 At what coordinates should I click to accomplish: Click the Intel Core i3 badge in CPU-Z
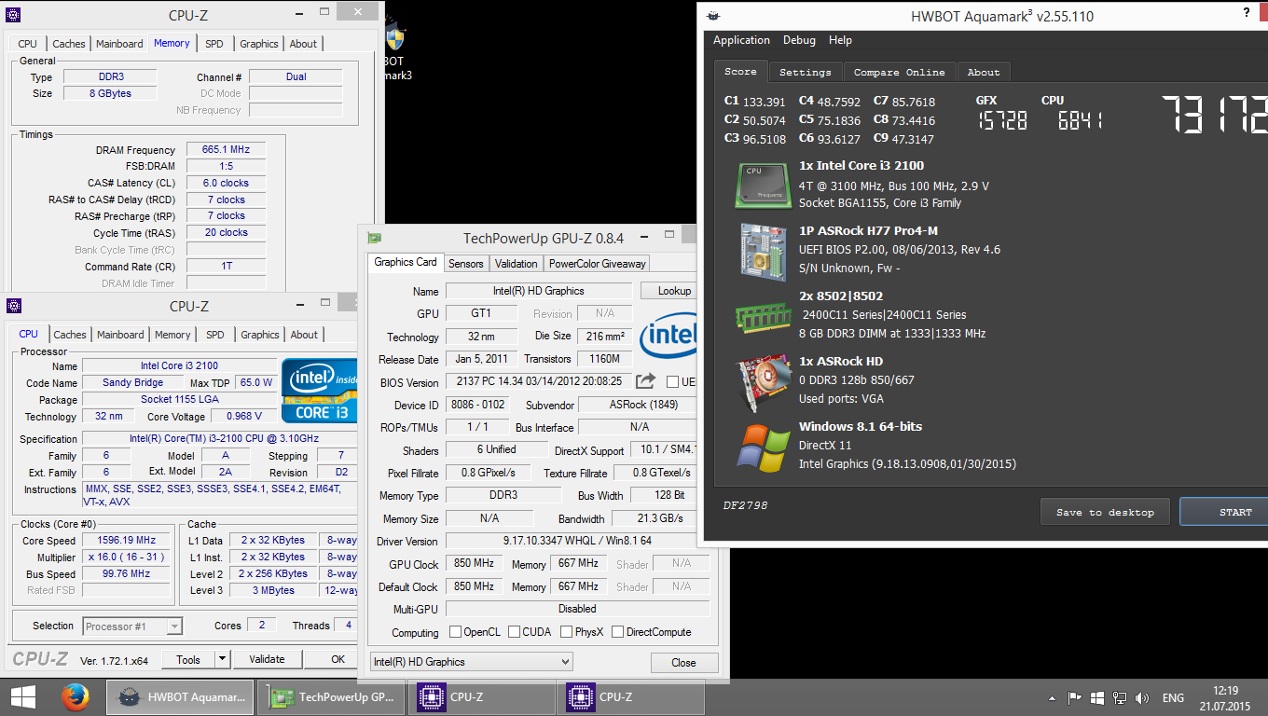click(320, 390)
